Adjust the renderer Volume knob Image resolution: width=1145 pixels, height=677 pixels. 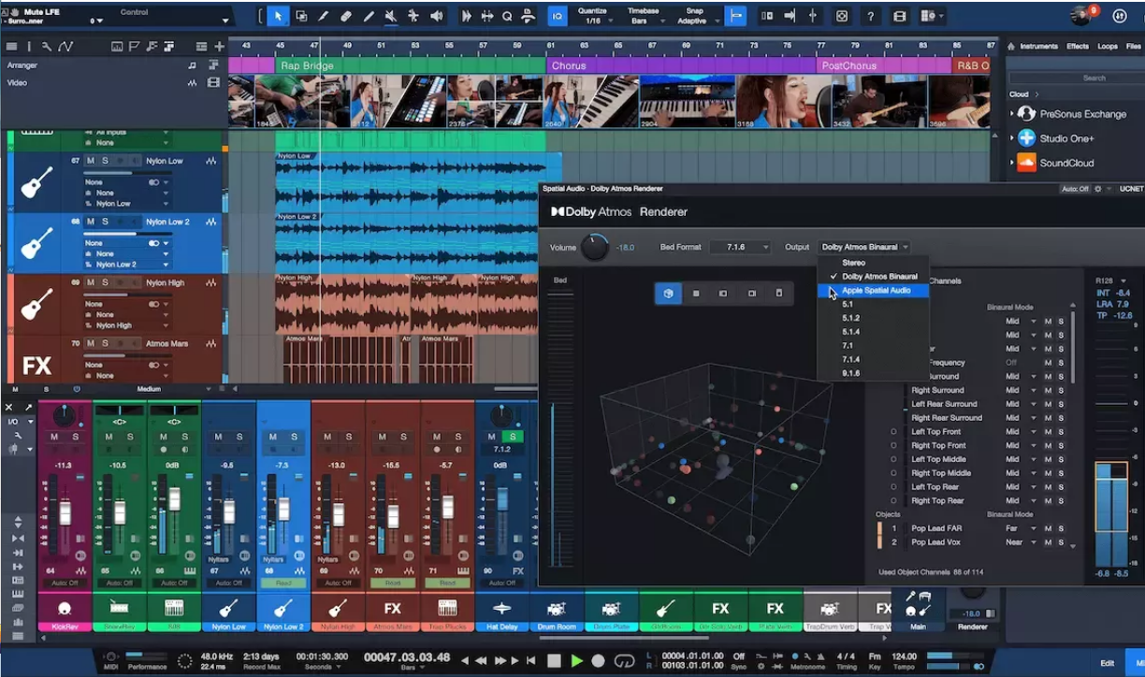pyautogui.click(x=593, y=246)
